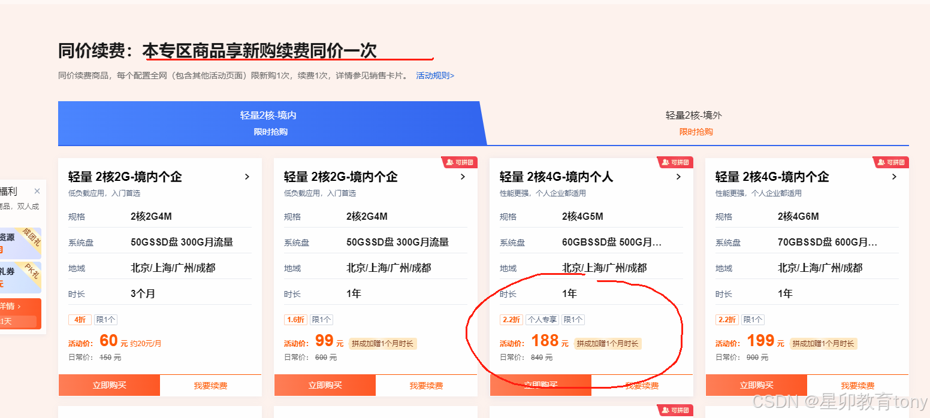Click the 轻量 2核4G-境内个人 card title
The width and height of the screenshot is (930, 418).
557,177
